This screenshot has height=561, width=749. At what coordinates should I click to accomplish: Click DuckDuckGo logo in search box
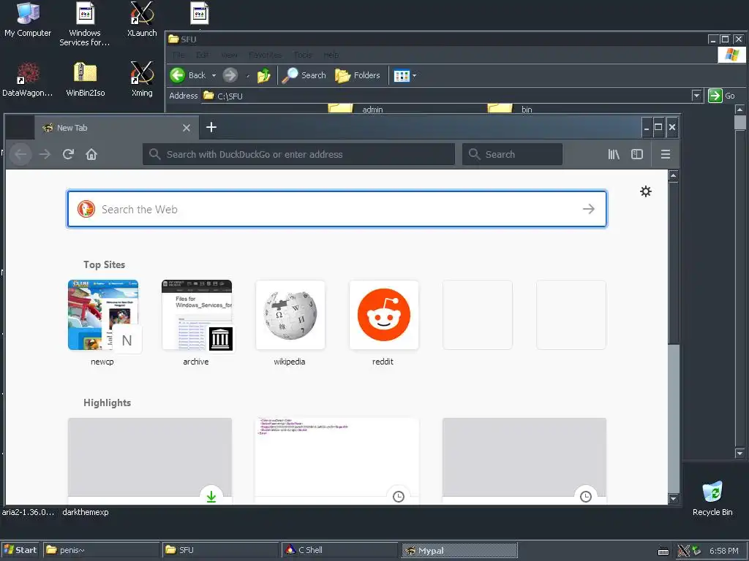point(86,209)
